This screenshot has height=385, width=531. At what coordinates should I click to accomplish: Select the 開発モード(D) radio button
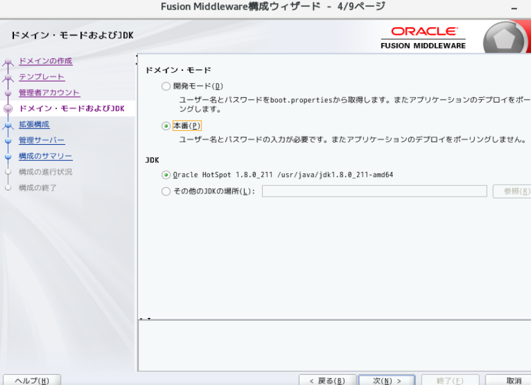tap(166, 86)
